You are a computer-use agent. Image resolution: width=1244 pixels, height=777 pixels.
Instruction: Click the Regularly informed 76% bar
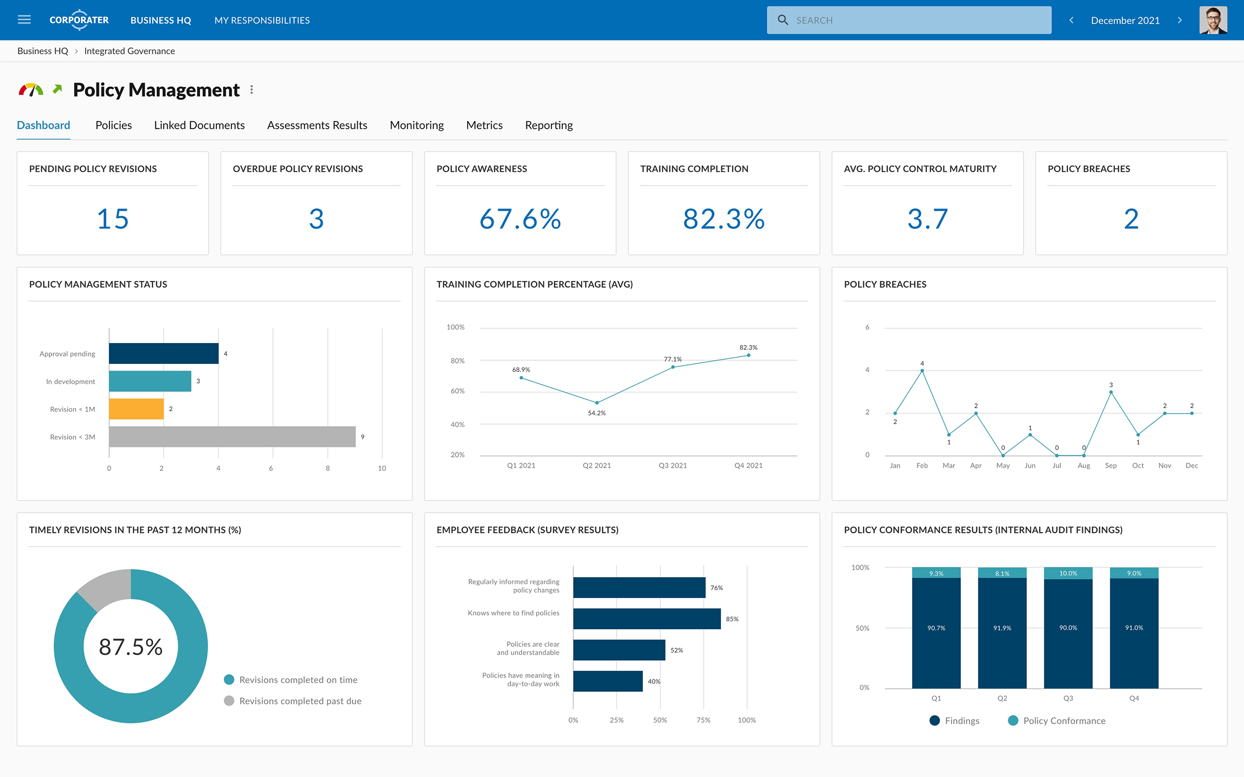(x=639, y=588)
